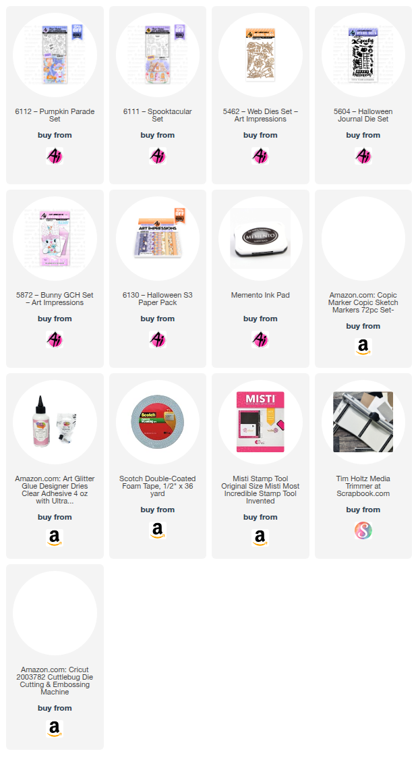Image resolution: width=418 pixels, height=764 pixels.
Task: Click Amazon logo under Scotch Foam Tape
Action: pyautogui.click(x=157, y=530)
